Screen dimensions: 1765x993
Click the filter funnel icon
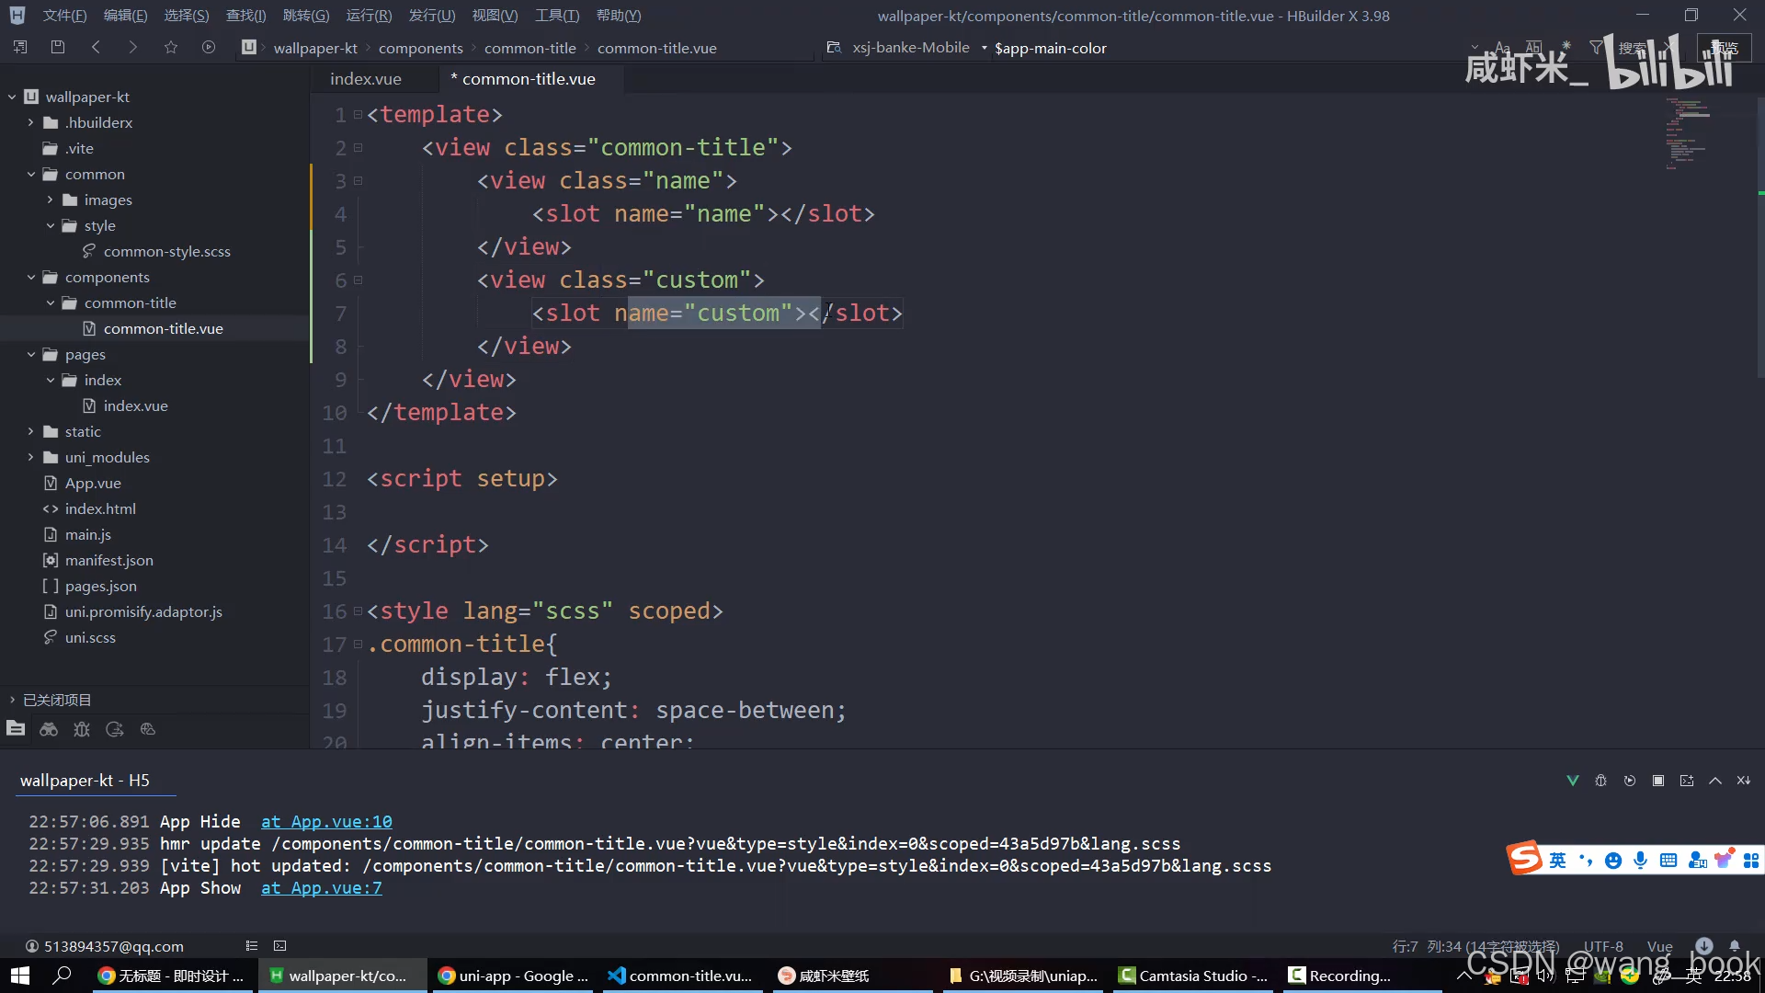coord(1597,47)
